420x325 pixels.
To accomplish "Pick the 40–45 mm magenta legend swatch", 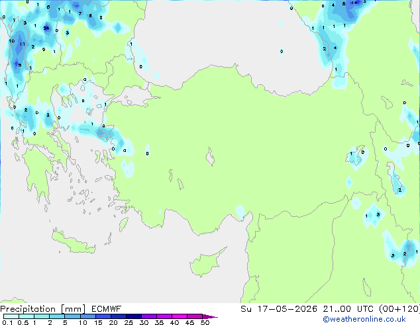I will pos(180,316).
